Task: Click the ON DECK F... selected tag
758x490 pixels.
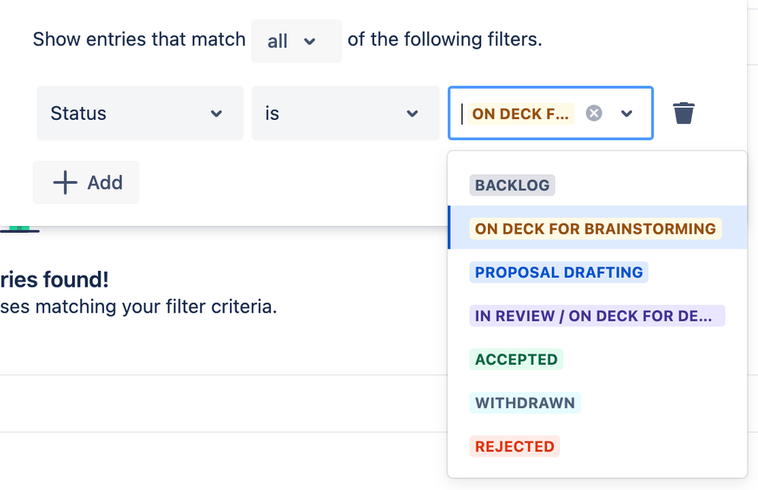Action: 519,114
